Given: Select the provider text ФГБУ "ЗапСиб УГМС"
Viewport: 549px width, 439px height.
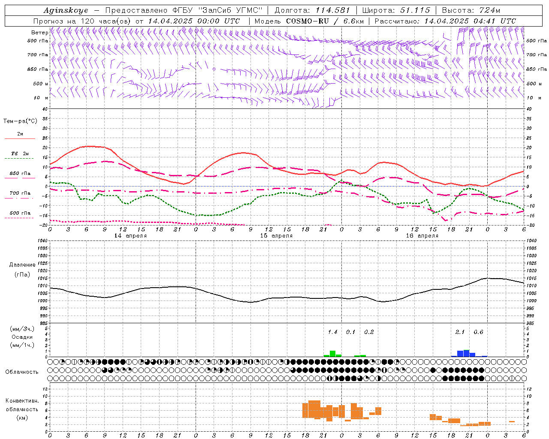Looking at the screenshot, I should pyautogui.click(x=217, y=10).
